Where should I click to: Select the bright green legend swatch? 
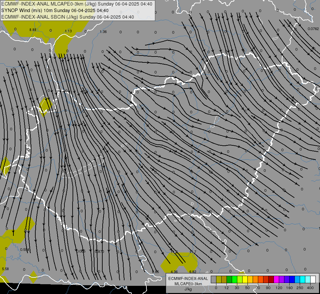point(234,279)
